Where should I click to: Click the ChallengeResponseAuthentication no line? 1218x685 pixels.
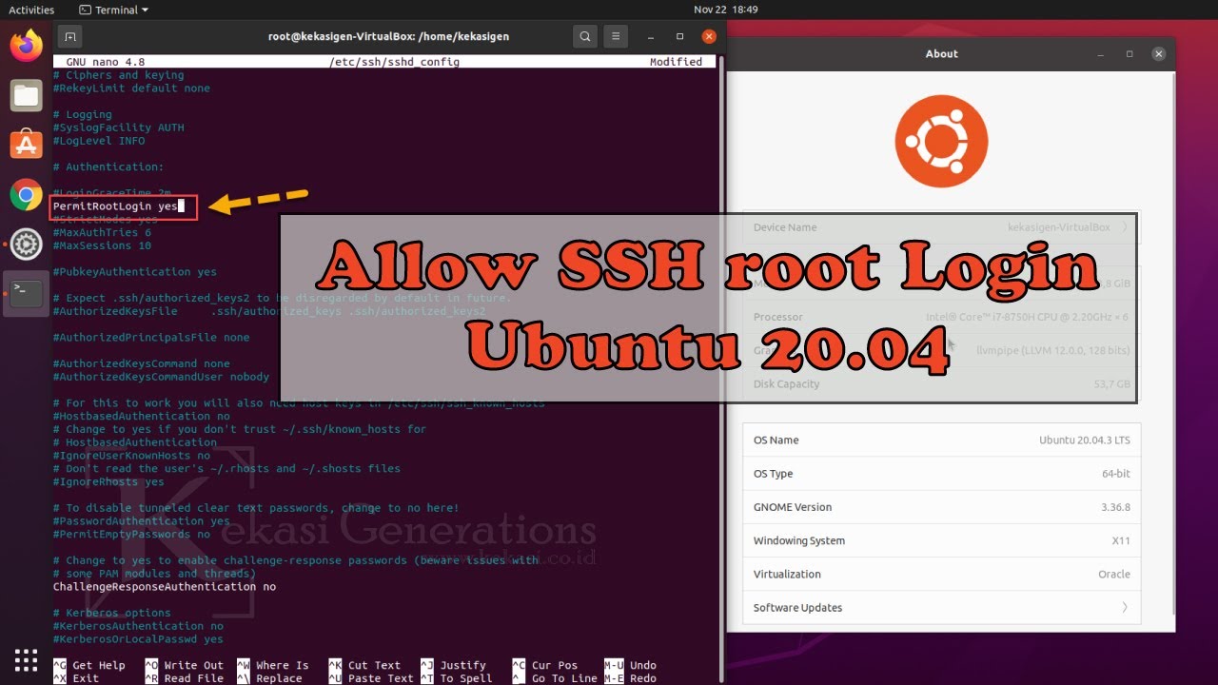(165, 586)
